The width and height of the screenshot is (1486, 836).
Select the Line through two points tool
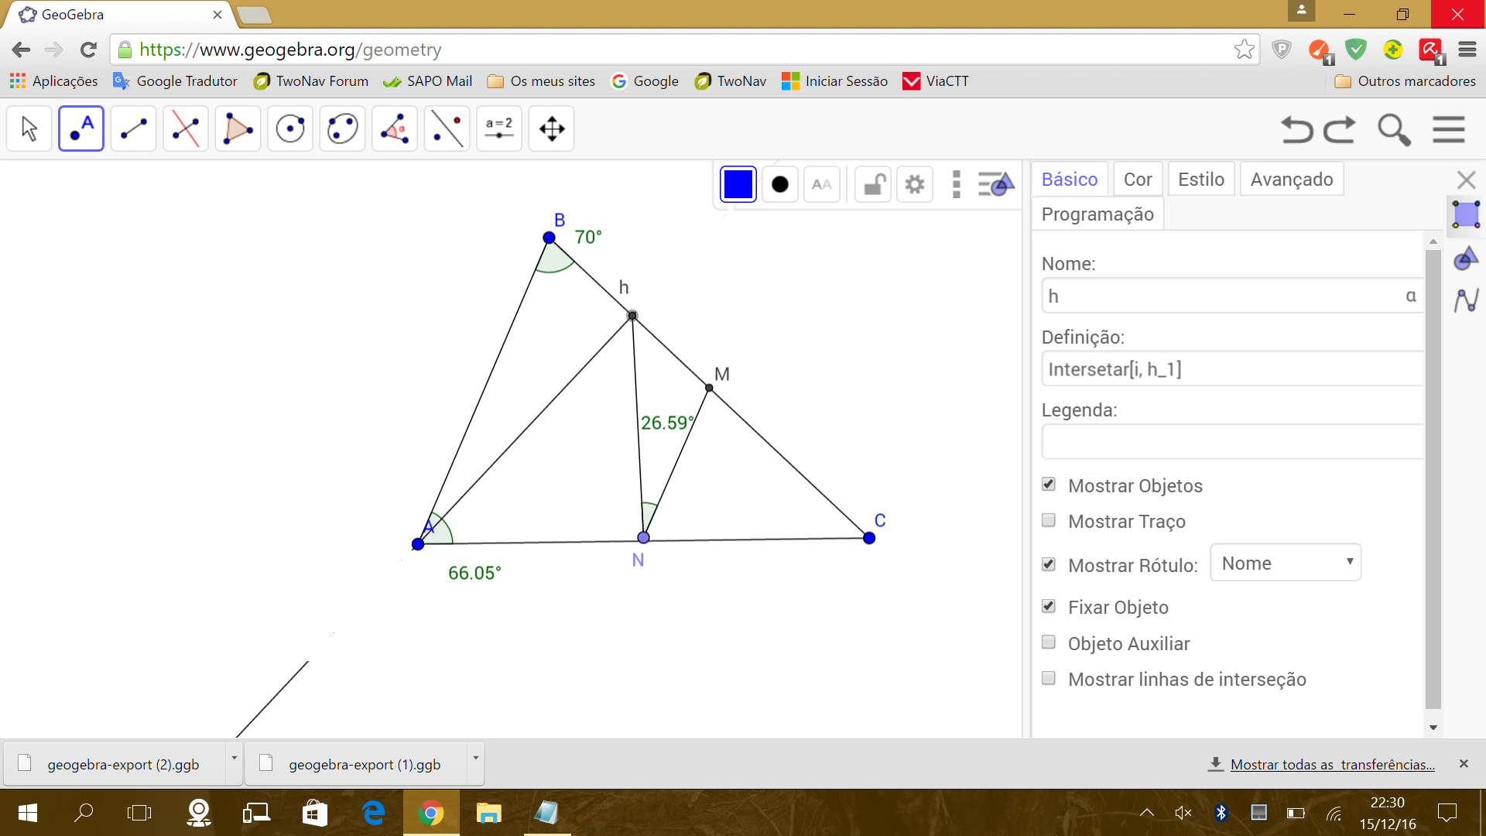134,128
